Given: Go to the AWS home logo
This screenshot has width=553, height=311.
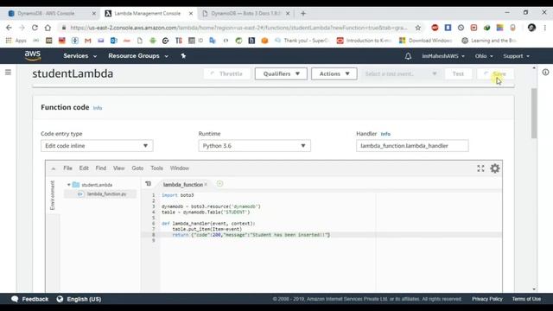Looking at the screenshot, I should [x=33, y=55].
